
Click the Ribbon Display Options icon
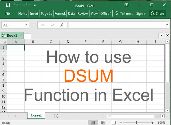point(126,5)
